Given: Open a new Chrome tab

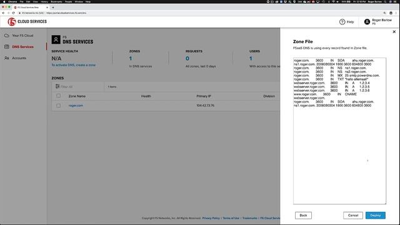Looking at the screenshot, I should [x=53, y=7].
